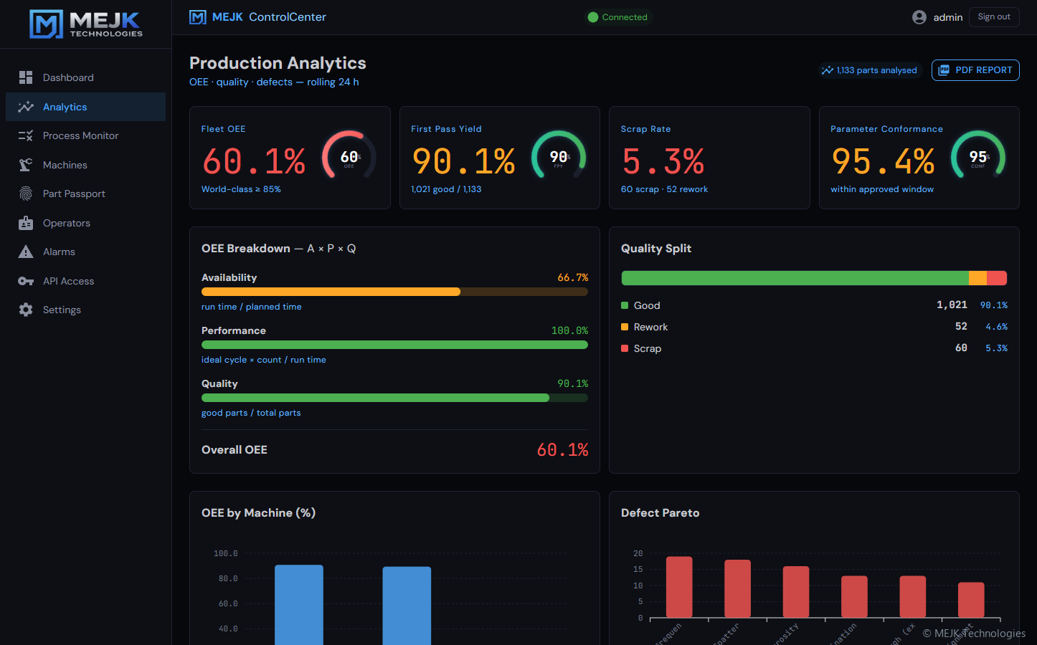Click 'ideal cycle × count / run time' caption
Screen dimensions: 1037x645
[x=264, y=360]
